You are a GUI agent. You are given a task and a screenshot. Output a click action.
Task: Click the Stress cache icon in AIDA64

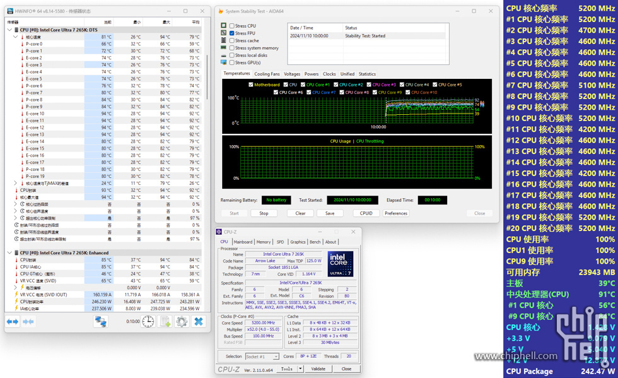[x=224, y=40]
